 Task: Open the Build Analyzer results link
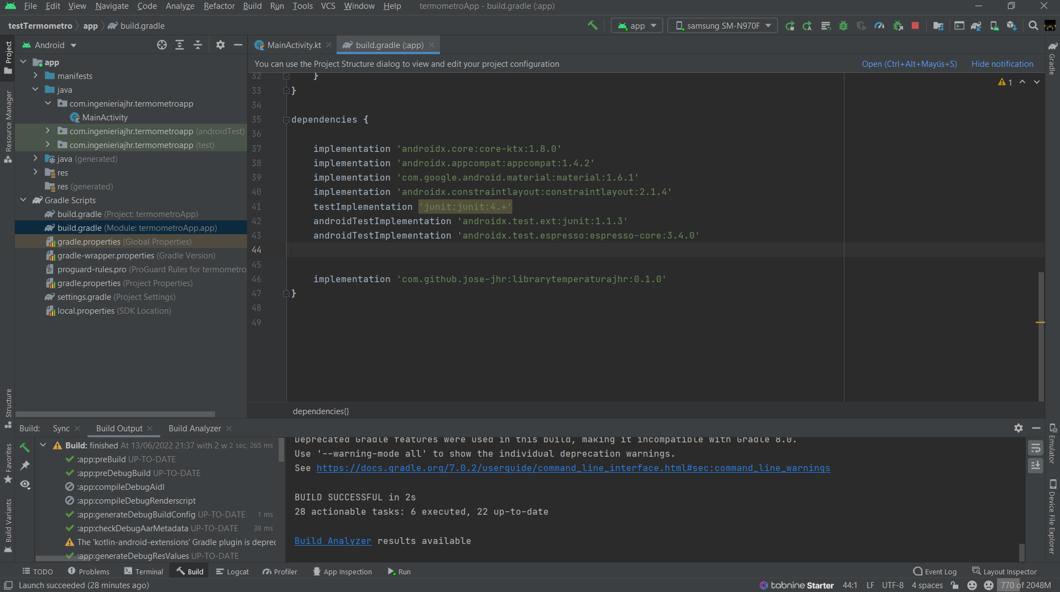click(x=333, y=541)
